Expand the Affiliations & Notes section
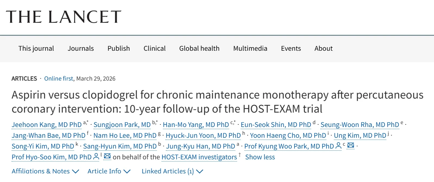This screenshot has height=182, width=434. pyautogui.click(x=45, y=171)
